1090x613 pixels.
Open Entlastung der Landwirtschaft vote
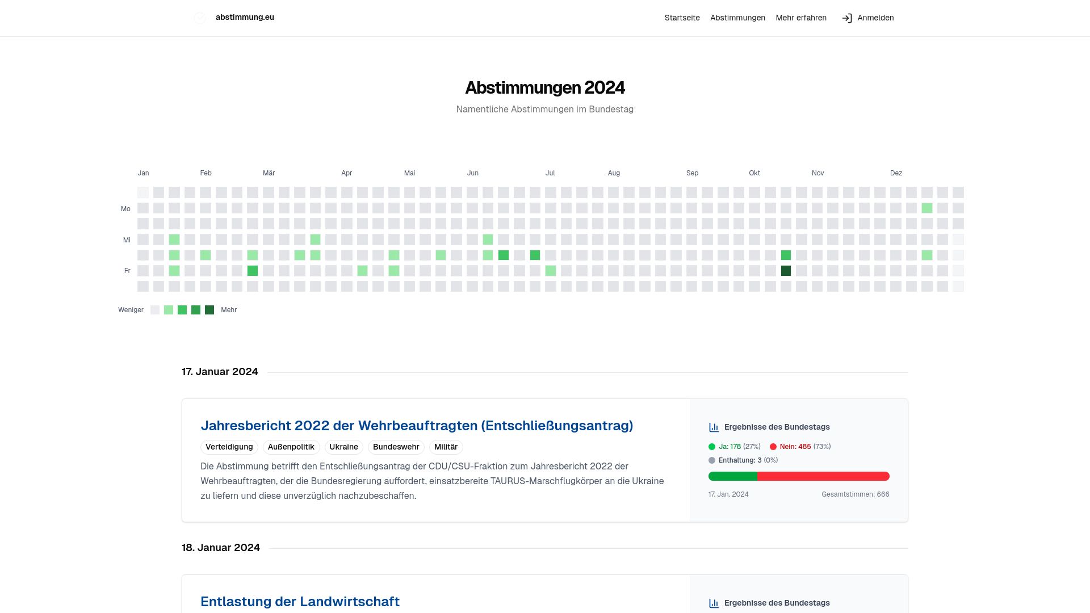click(300, 602)
